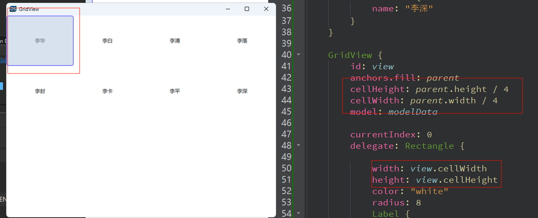Maximize the GridView window
This screenshot has height=218, width=538.
point(247,9)
